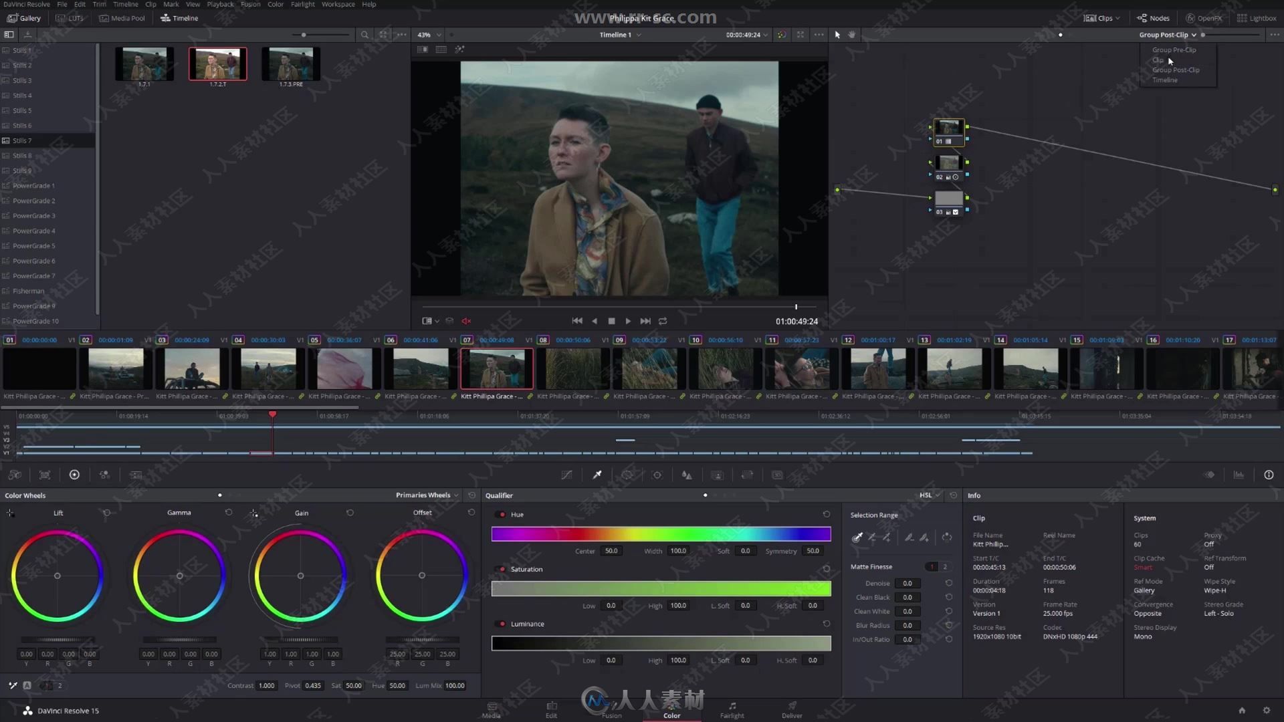This screenshot has width=1284, height=722.
Task: Select the Qualifier eyedropper picker tool
Action: (857, 537)
